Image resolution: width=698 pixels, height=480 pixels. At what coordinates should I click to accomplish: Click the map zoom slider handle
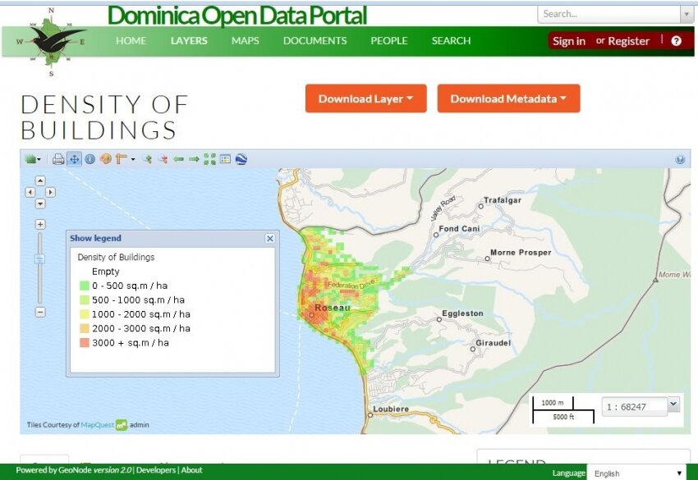pyautogui.click(x=40, y=258)
